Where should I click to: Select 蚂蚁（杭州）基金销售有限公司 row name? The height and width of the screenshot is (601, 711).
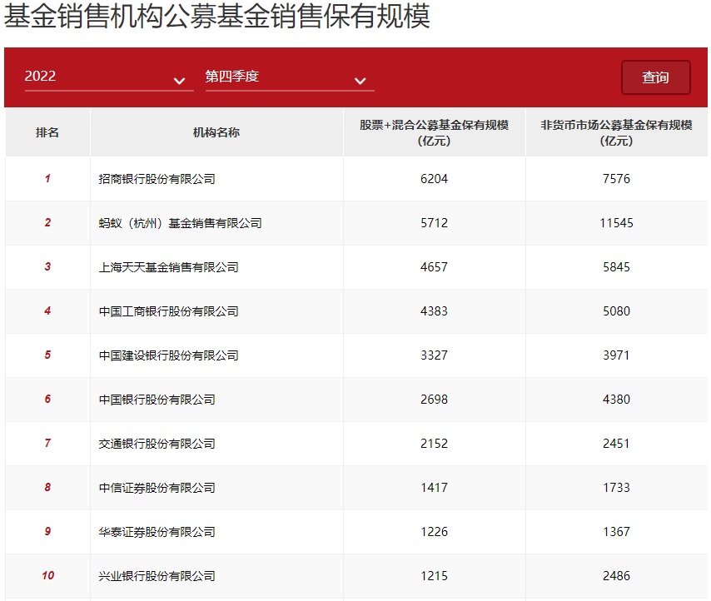[x=180, y=223]
